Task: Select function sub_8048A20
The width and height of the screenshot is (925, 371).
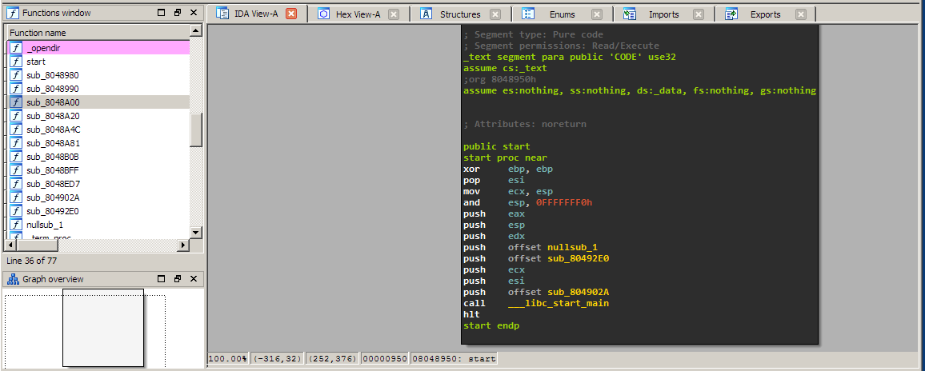Action: 98,116
